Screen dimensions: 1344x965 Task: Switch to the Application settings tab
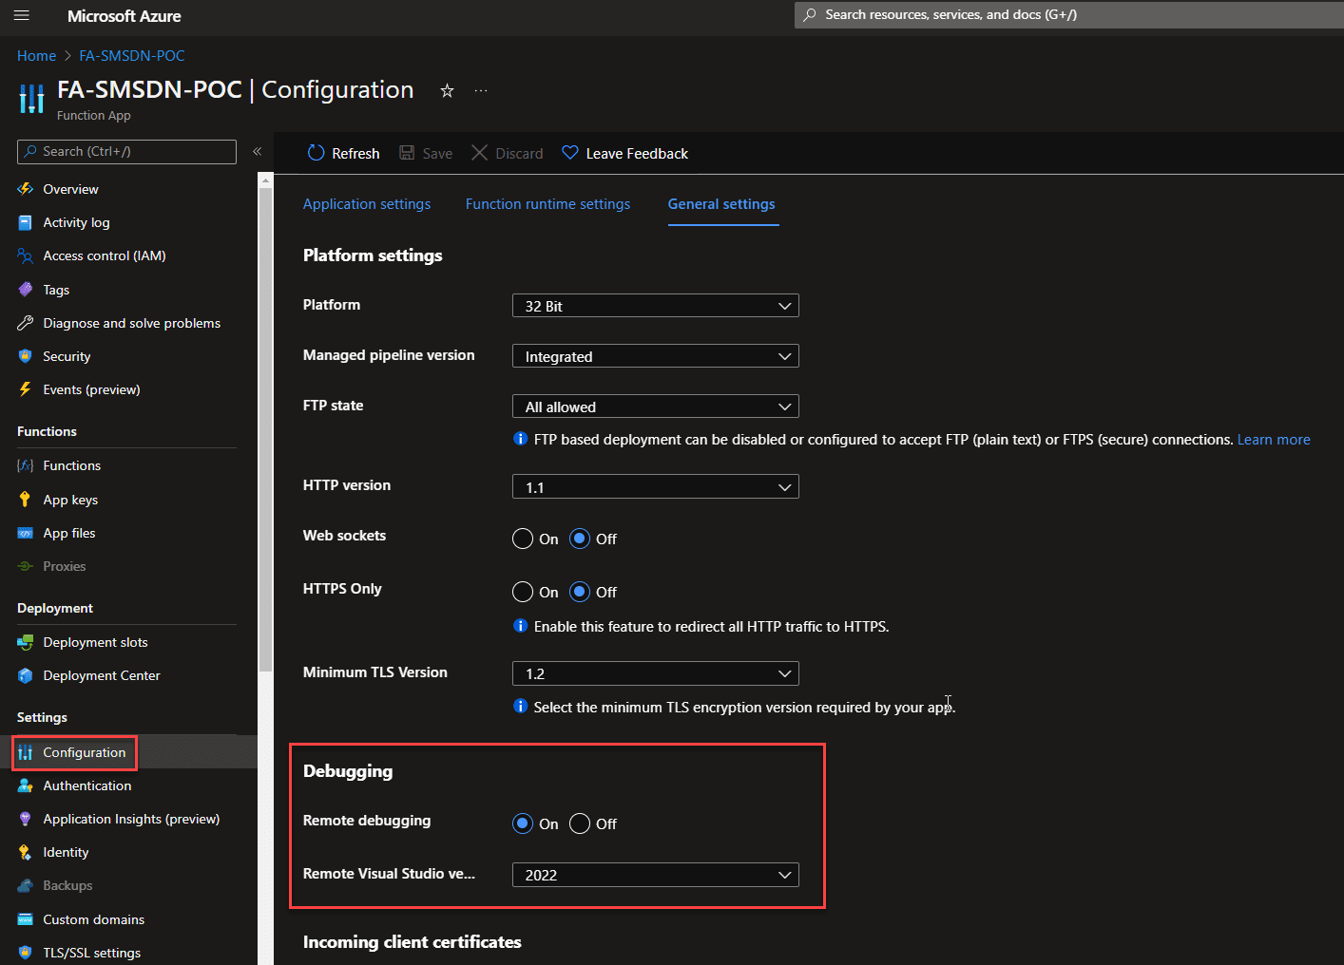point(366,204)
